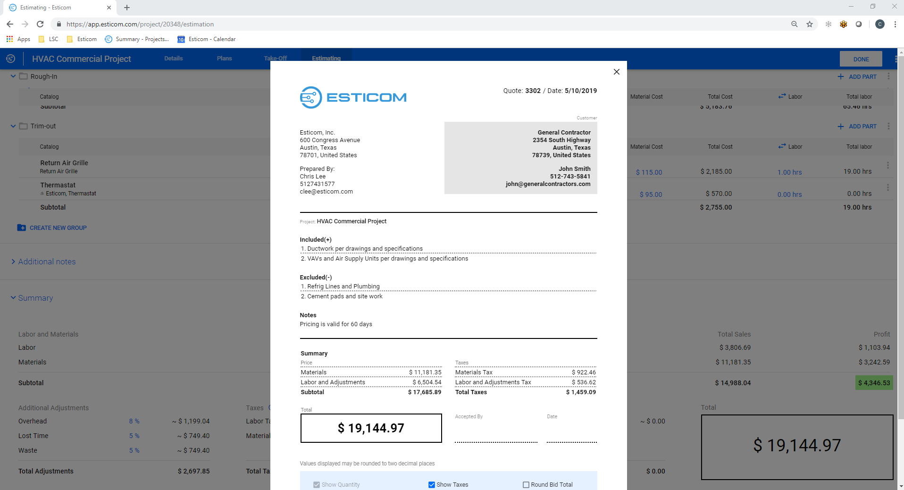Open Return Air Grille row options menu
Image resolution: width=904 pixels, height=490 pixels.
[888, 165]
